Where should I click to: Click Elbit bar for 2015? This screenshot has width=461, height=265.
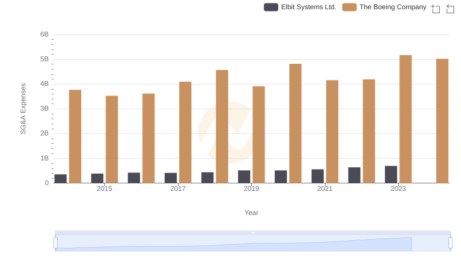97,178
